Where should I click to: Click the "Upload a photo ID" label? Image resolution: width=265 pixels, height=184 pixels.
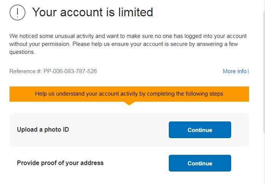pyautogui.click(x=43, y=130)
